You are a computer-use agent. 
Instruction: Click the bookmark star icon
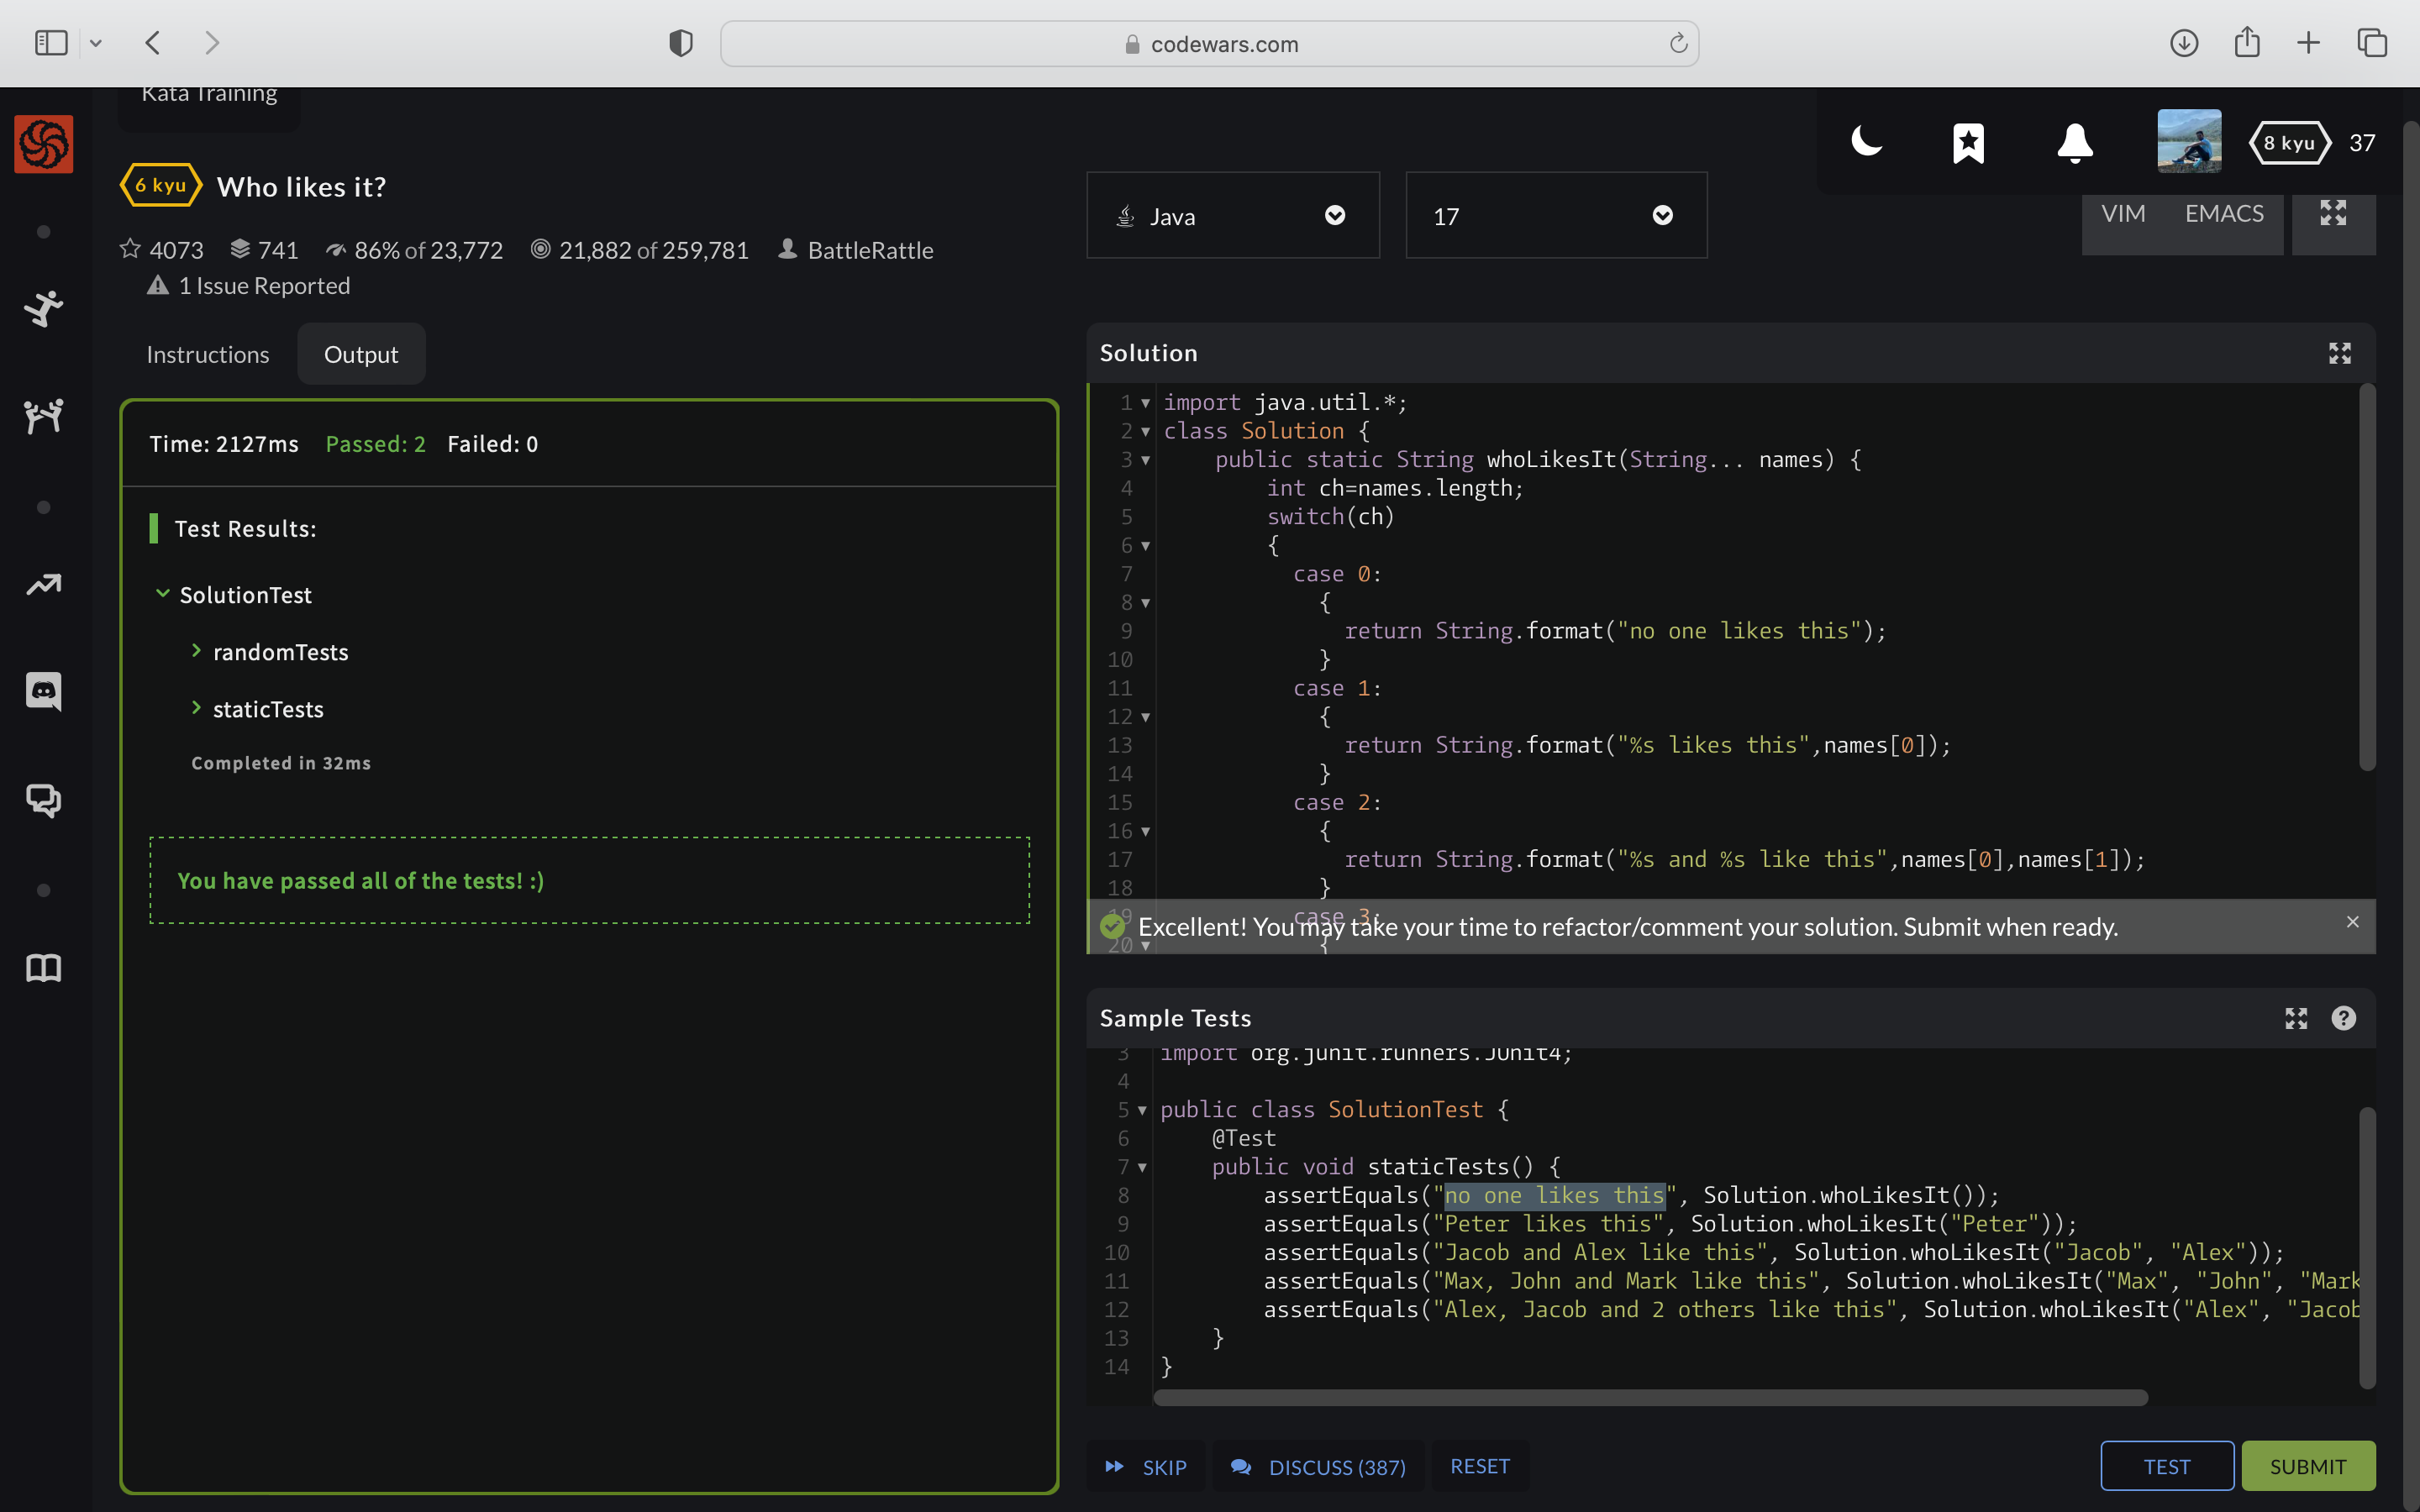coord(1968,143)
